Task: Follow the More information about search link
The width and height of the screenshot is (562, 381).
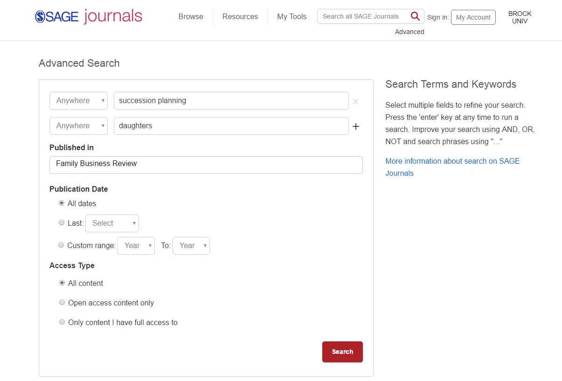Action: (452, 161)
